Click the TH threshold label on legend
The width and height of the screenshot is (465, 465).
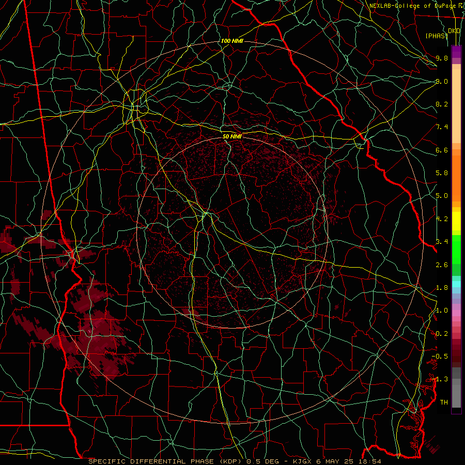tap(444, 402)
